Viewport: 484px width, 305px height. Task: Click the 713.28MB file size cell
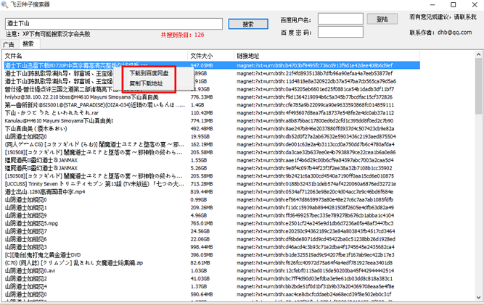click(202, 184)
